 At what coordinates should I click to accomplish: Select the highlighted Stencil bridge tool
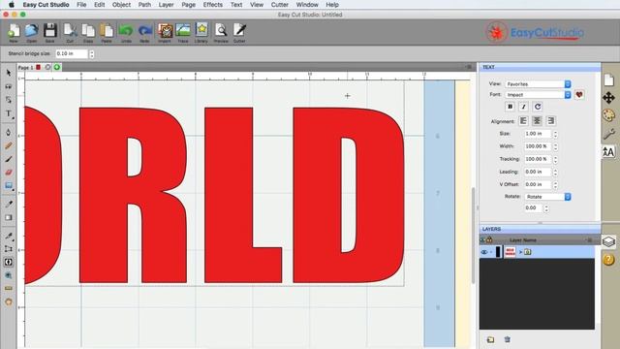[9, 262]
